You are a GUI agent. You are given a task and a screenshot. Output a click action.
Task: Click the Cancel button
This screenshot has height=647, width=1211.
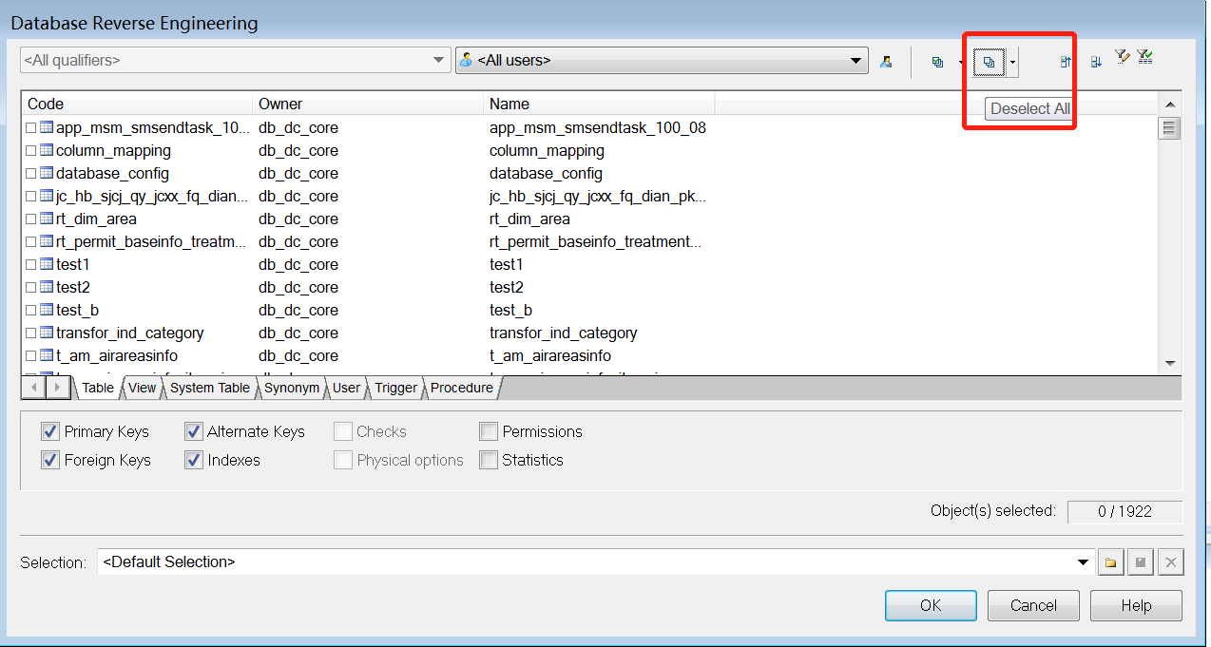[1033, 605]
